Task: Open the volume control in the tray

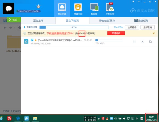Action: pyautogui.click(x=116, y=118)
